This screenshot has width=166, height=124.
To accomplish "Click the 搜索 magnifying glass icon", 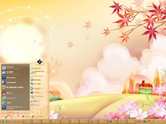I will point(32,101).
